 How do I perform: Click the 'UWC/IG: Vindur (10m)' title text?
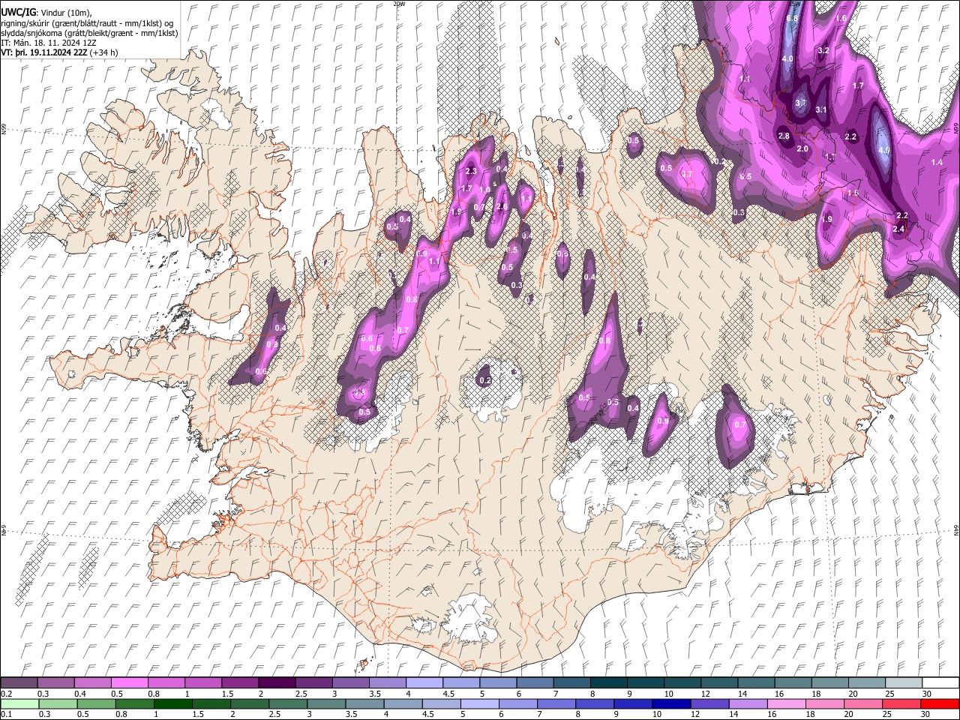coord(46,12)
